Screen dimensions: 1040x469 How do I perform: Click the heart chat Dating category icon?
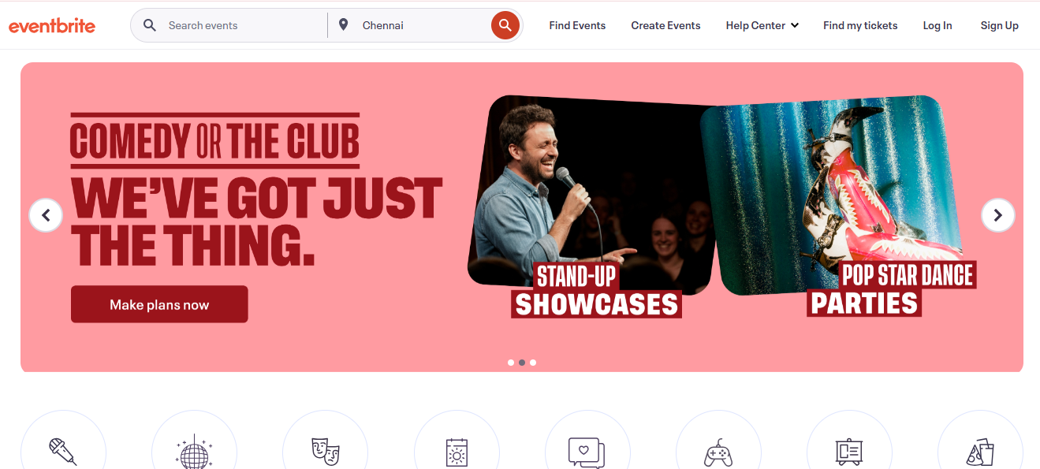587,453
